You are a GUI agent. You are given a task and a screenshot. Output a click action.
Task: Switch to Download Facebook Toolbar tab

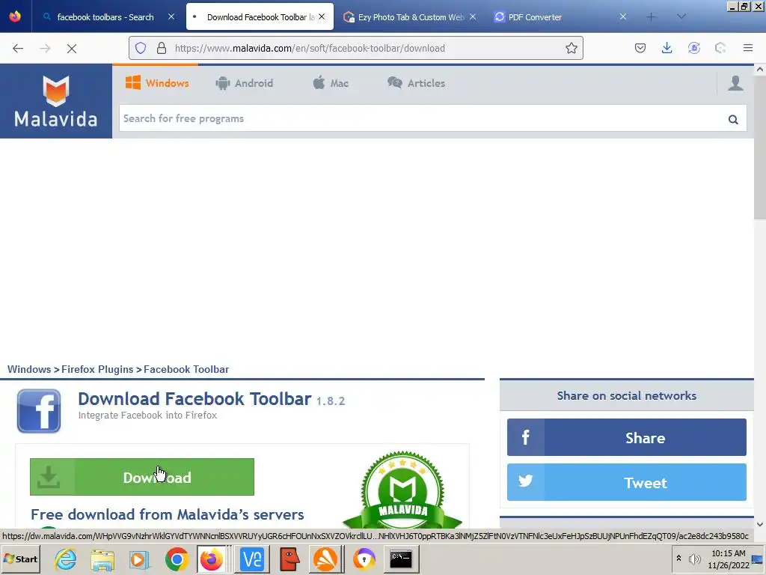(260, 17)
